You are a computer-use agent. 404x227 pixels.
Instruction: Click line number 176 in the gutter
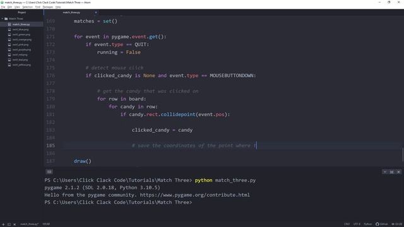[x=50, y=76]
